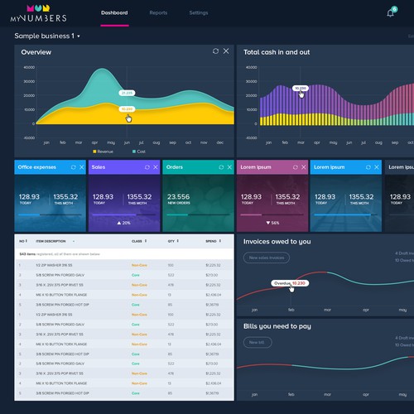Image resolution: width=414 pixels, height=414 pixels.
Task: Click the Total cash in and out title
Action: [277, 52]
